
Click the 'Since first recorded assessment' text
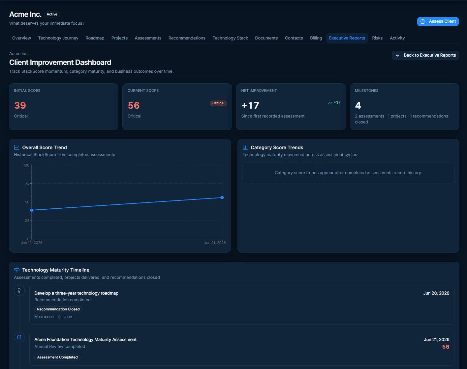273,116
